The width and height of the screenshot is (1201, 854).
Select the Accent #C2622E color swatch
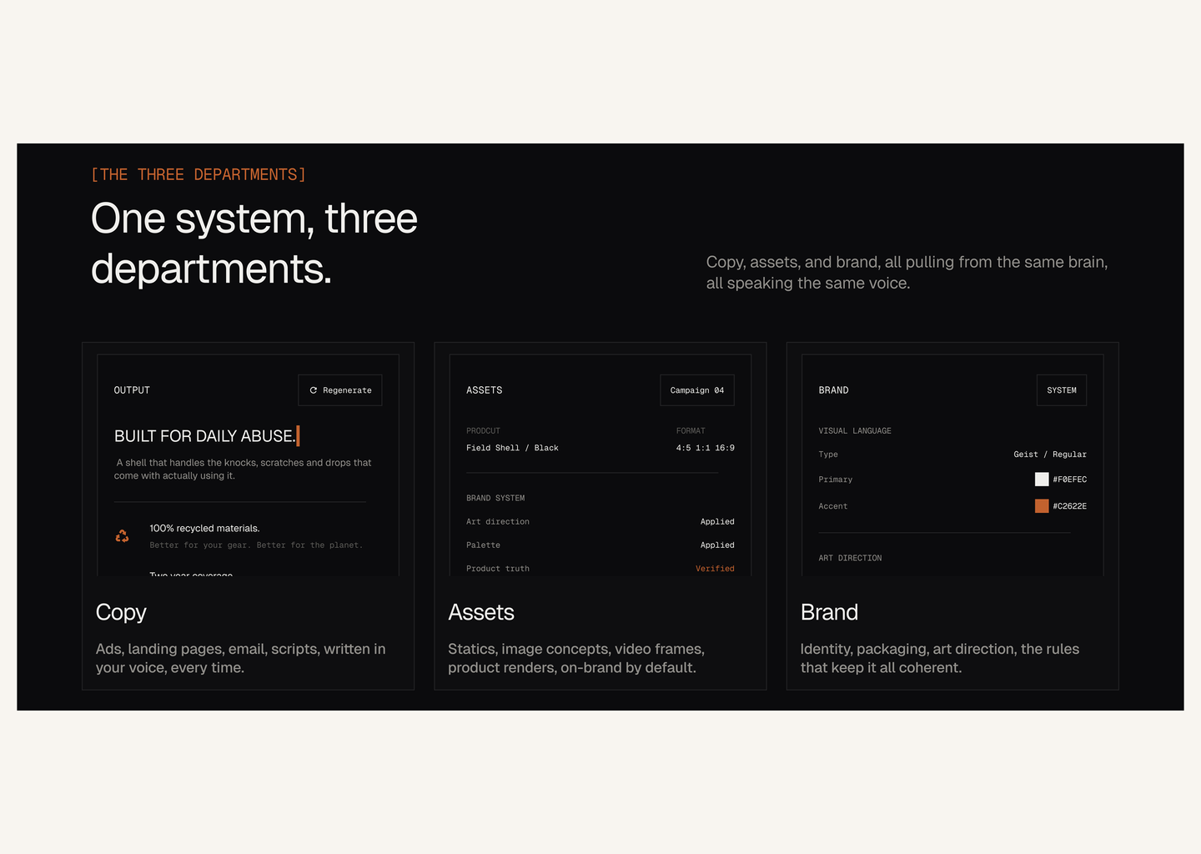pyautogui.click(x=1042, y=506)
